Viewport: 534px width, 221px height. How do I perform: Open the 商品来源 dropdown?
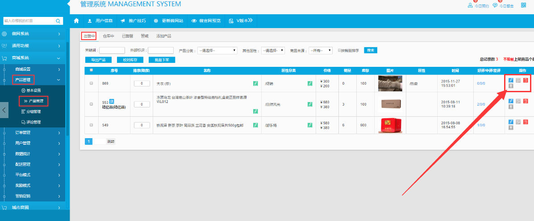click(320, 50)
